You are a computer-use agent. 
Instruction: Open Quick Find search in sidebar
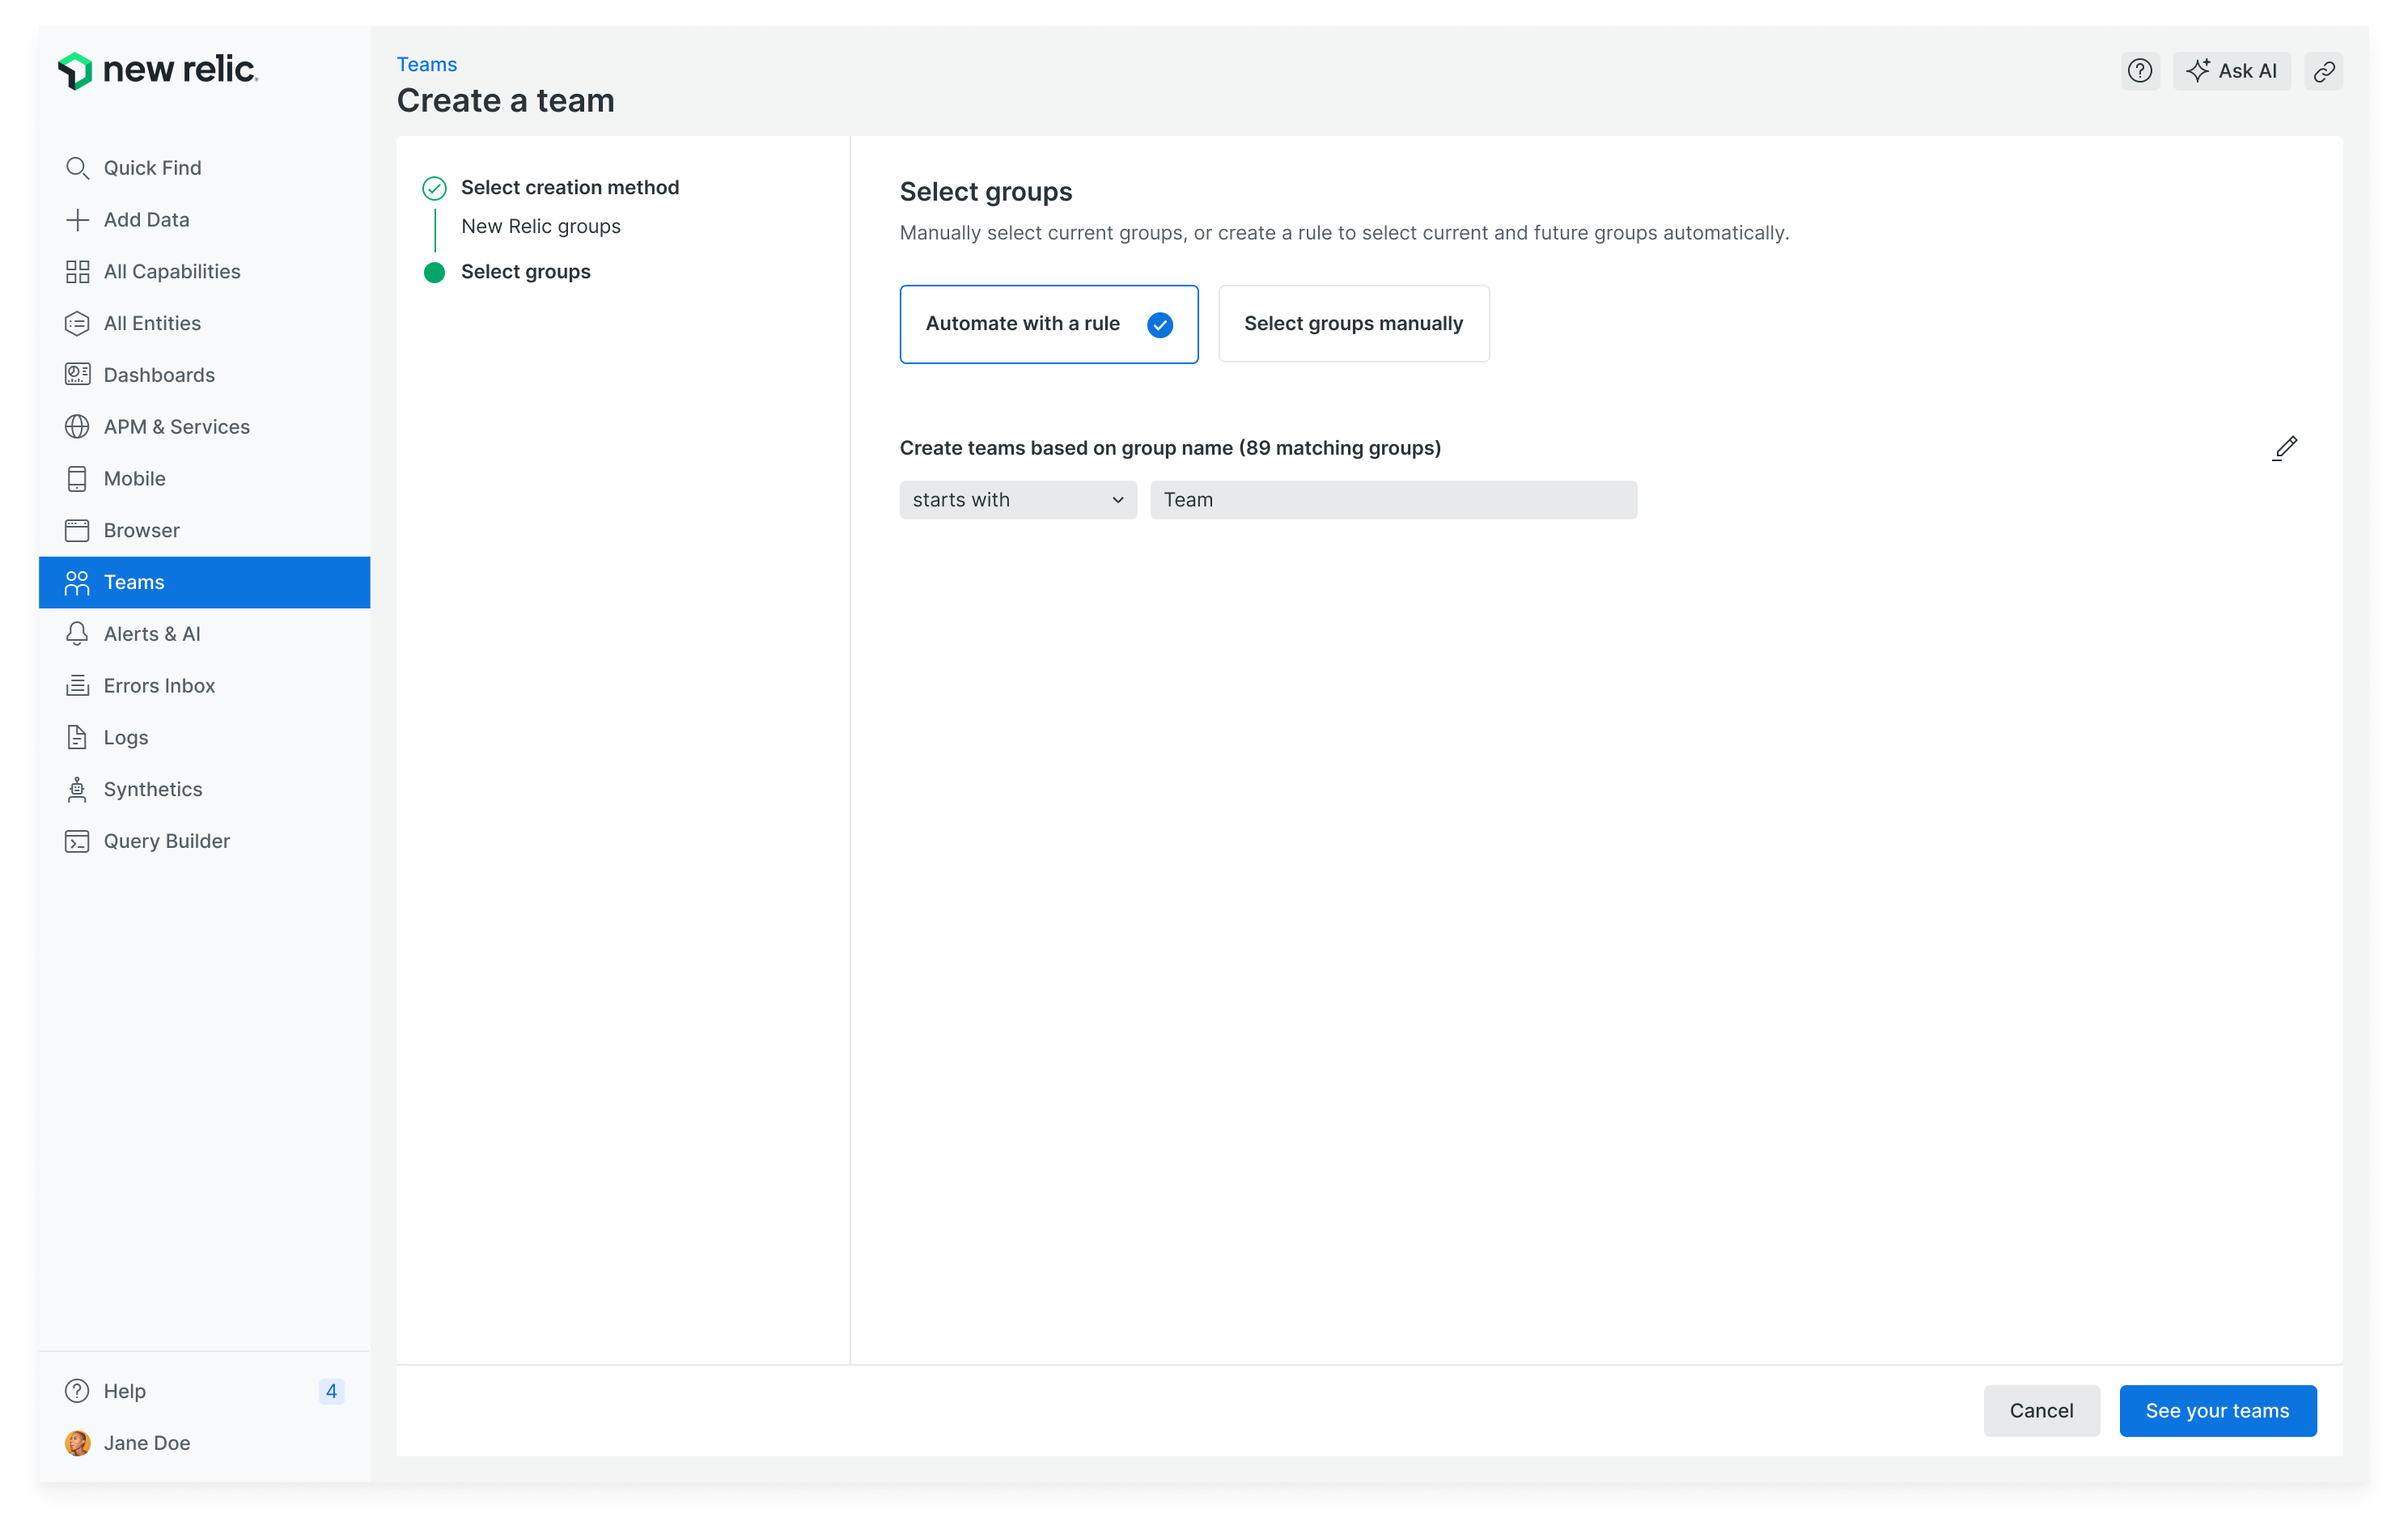(152, 168)
